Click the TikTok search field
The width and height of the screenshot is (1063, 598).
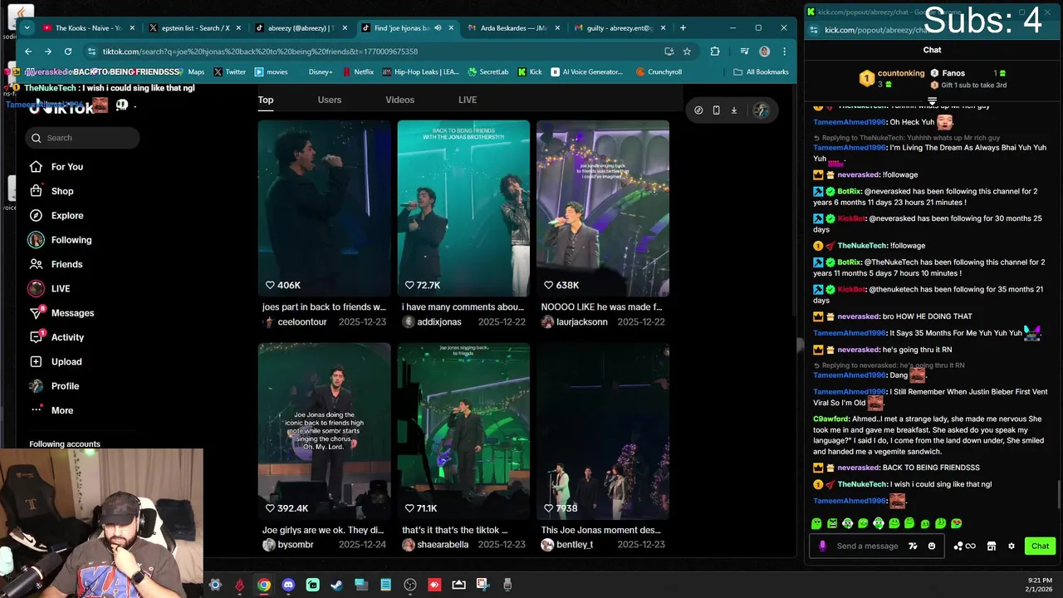tap(83, 138)
